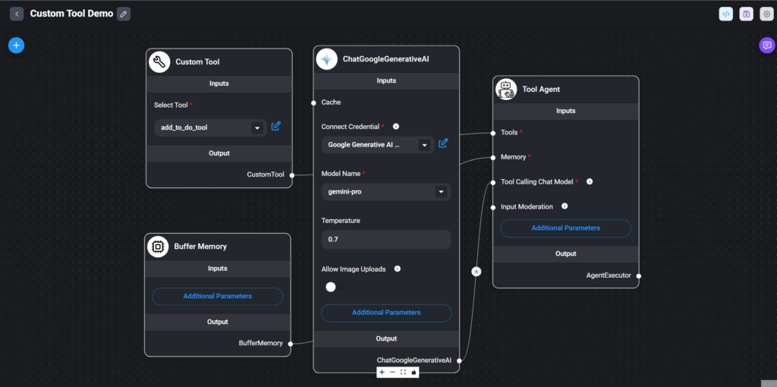Delete the edge using the x marker
The width and height of the screenshot is (777, 387).
[x=477, y=272]
